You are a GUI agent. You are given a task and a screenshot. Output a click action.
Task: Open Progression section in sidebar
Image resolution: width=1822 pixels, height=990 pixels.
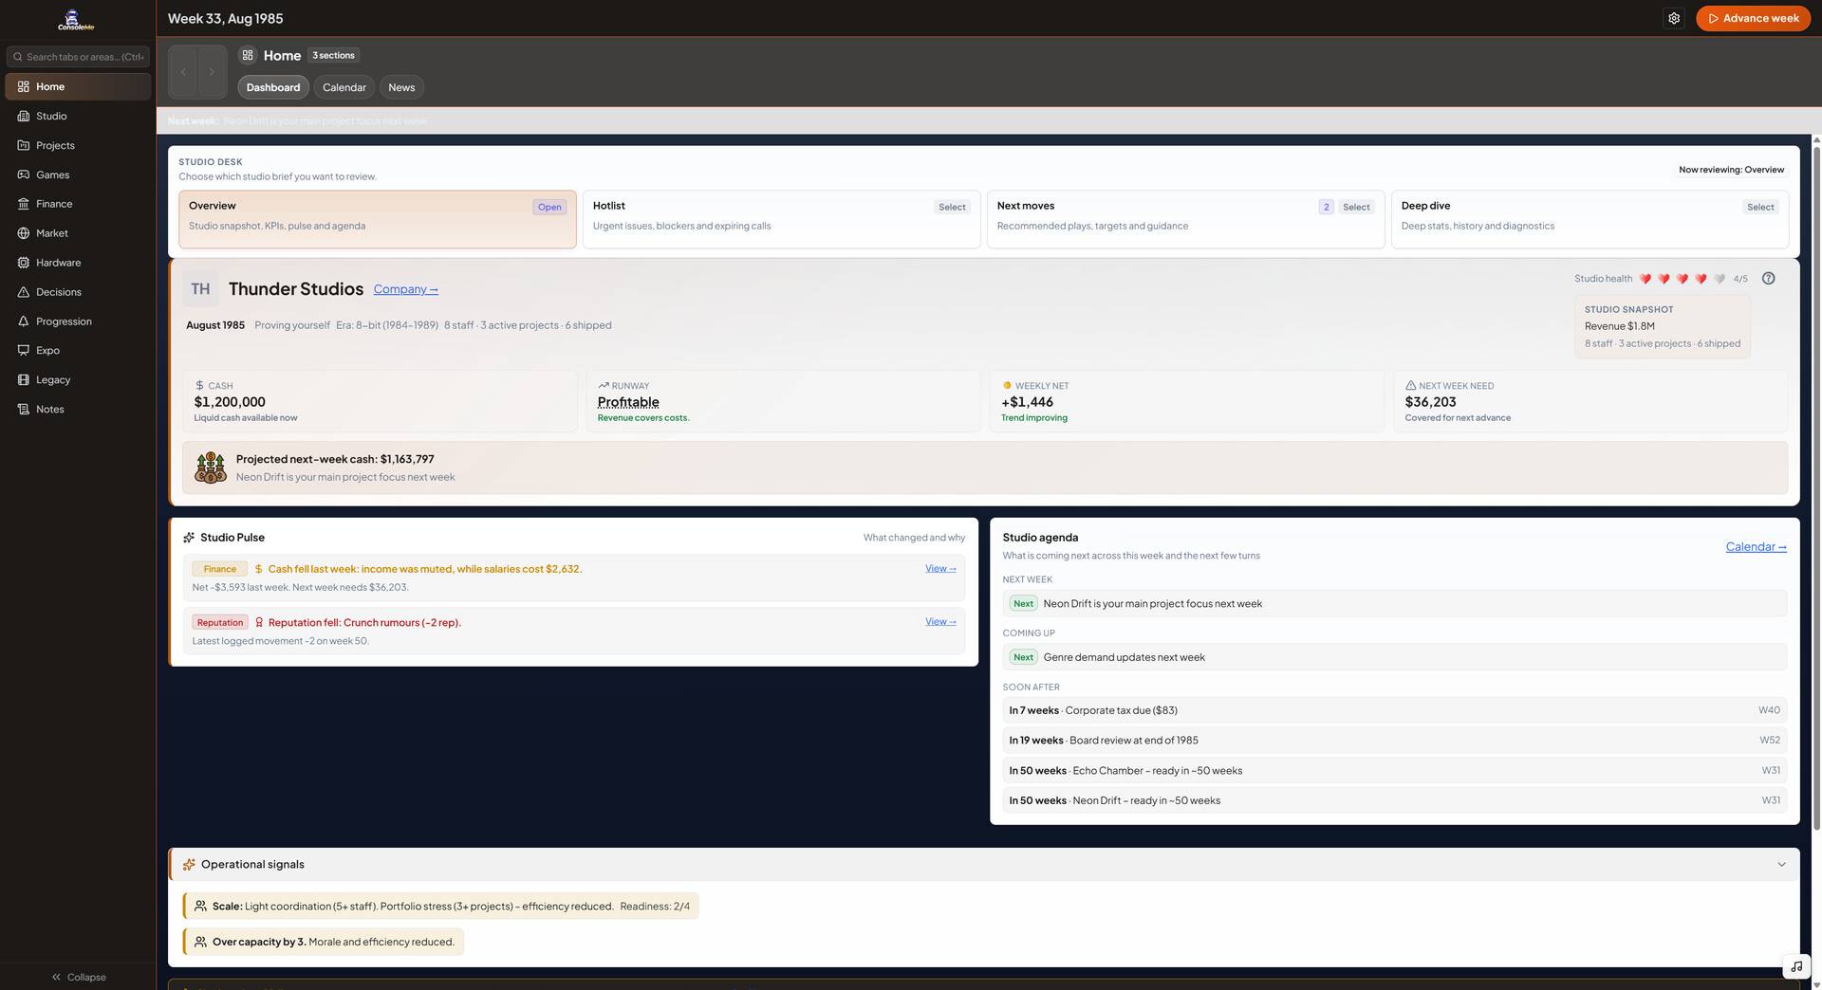click(64, 321)
